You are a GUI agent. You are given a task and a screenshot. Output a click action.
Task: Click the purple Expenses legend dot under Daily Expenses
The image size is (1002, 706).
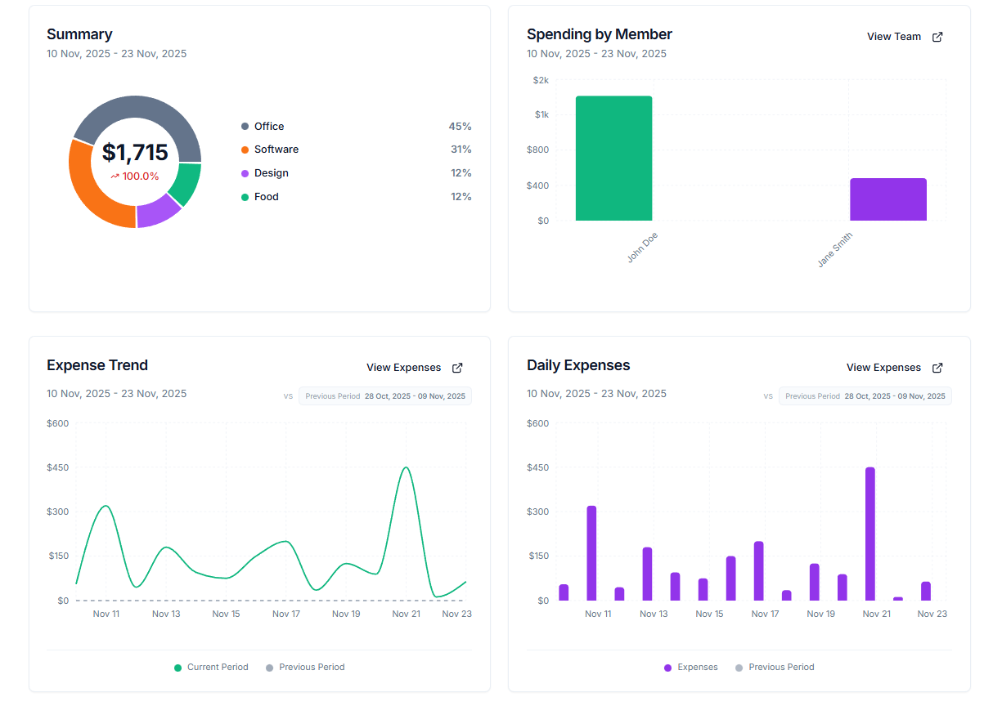click(x=667, y=667)
